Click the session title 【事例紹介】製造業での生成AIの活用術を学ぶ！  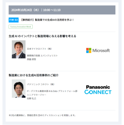tap(47, 20)
